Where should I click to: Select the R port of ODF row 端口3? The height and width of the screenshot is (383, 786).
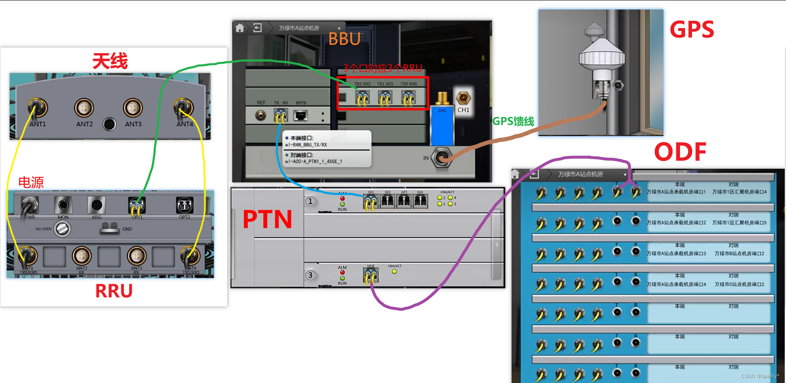(636, 251)
